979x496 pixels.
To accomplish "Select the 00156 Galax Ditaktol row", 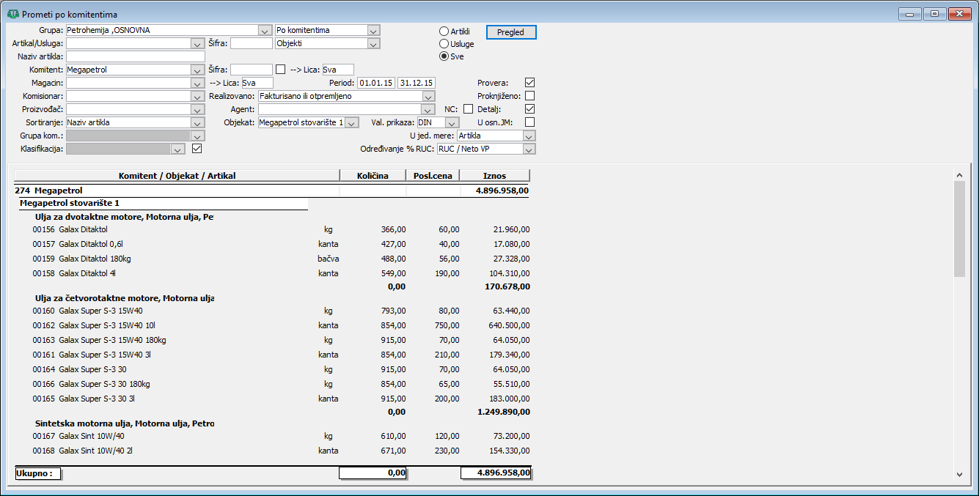I will (x=281, y=229).
